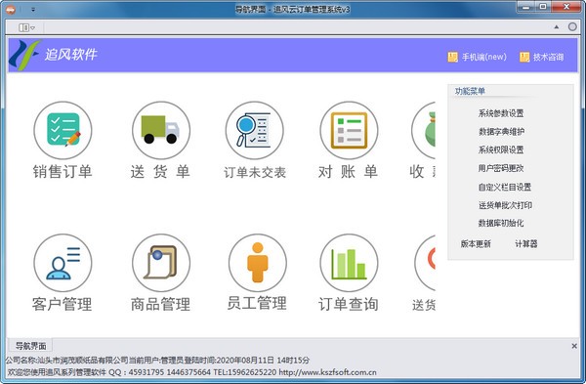Click the 手机端(new) link text
The height and width of the screenshot is (384, 586).
tap(484, 57)
